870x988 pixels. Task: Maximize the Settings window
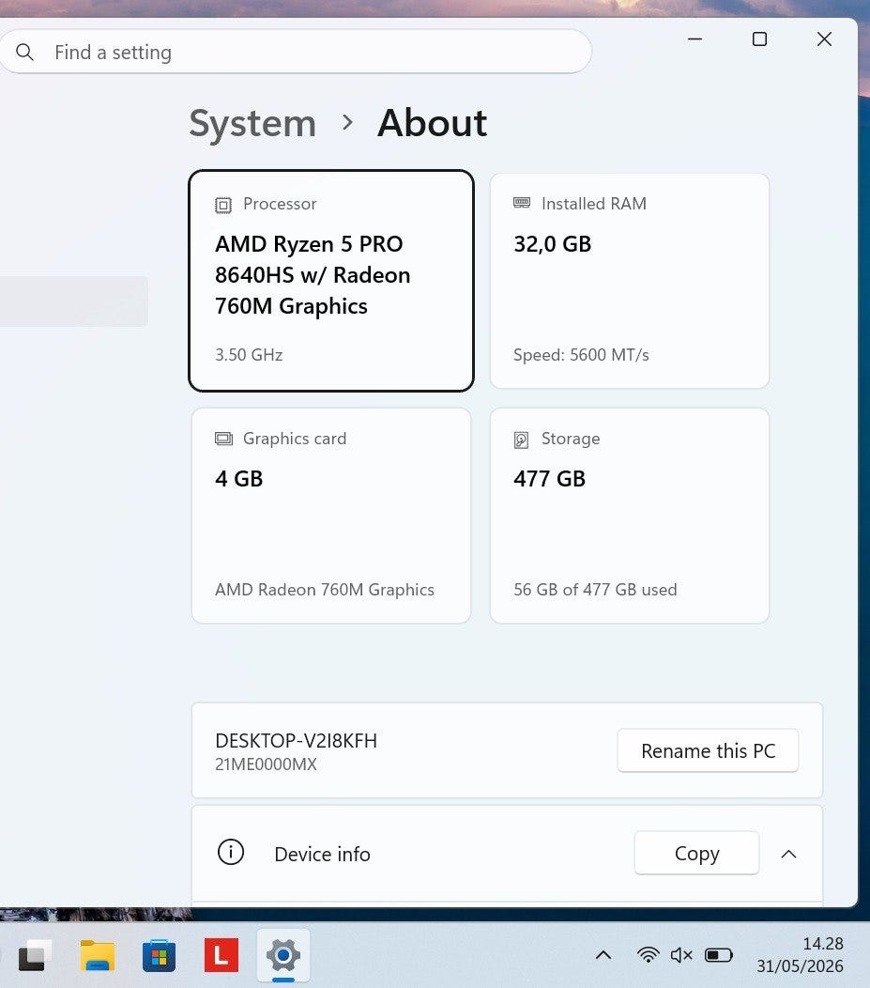(x=760, y=39)
